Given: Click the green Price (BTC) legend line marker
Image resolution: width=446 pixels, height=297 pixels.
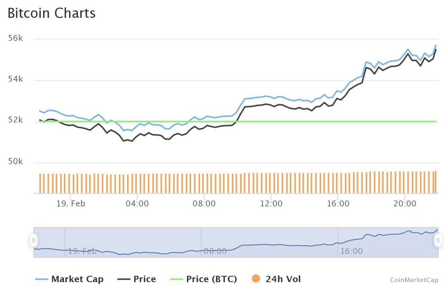Looking at the screenshot, I should 176,279.
